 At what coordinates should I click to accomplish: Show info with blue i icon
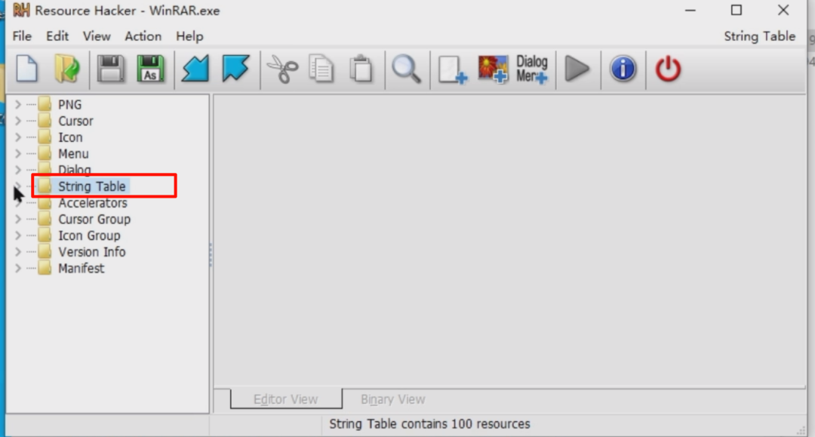pyautogui.click(x=623, y=69)
